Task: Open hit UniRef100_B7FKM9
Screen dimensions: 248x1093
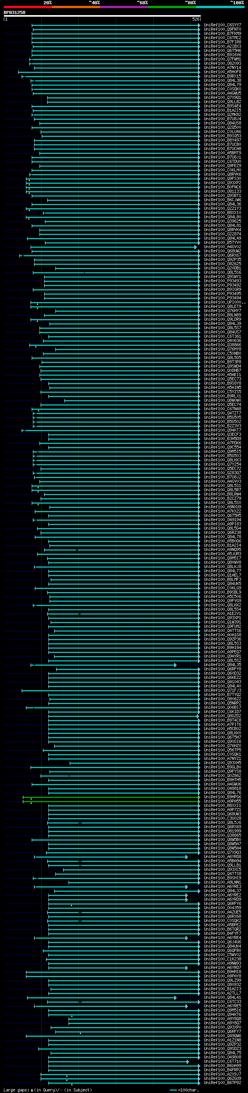Action: [222, 33]
